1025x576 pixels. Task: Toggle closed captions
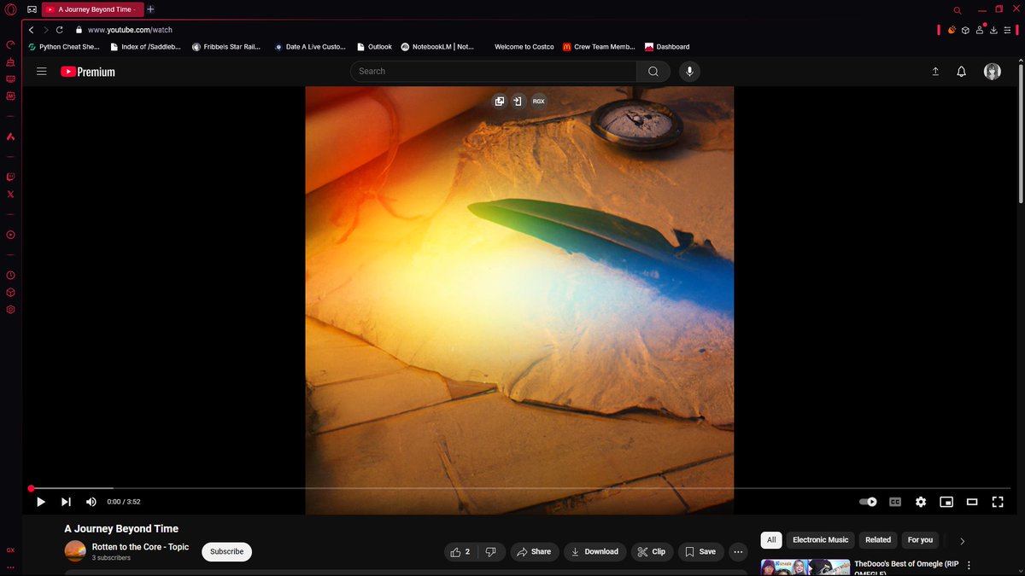coord(895,502)
